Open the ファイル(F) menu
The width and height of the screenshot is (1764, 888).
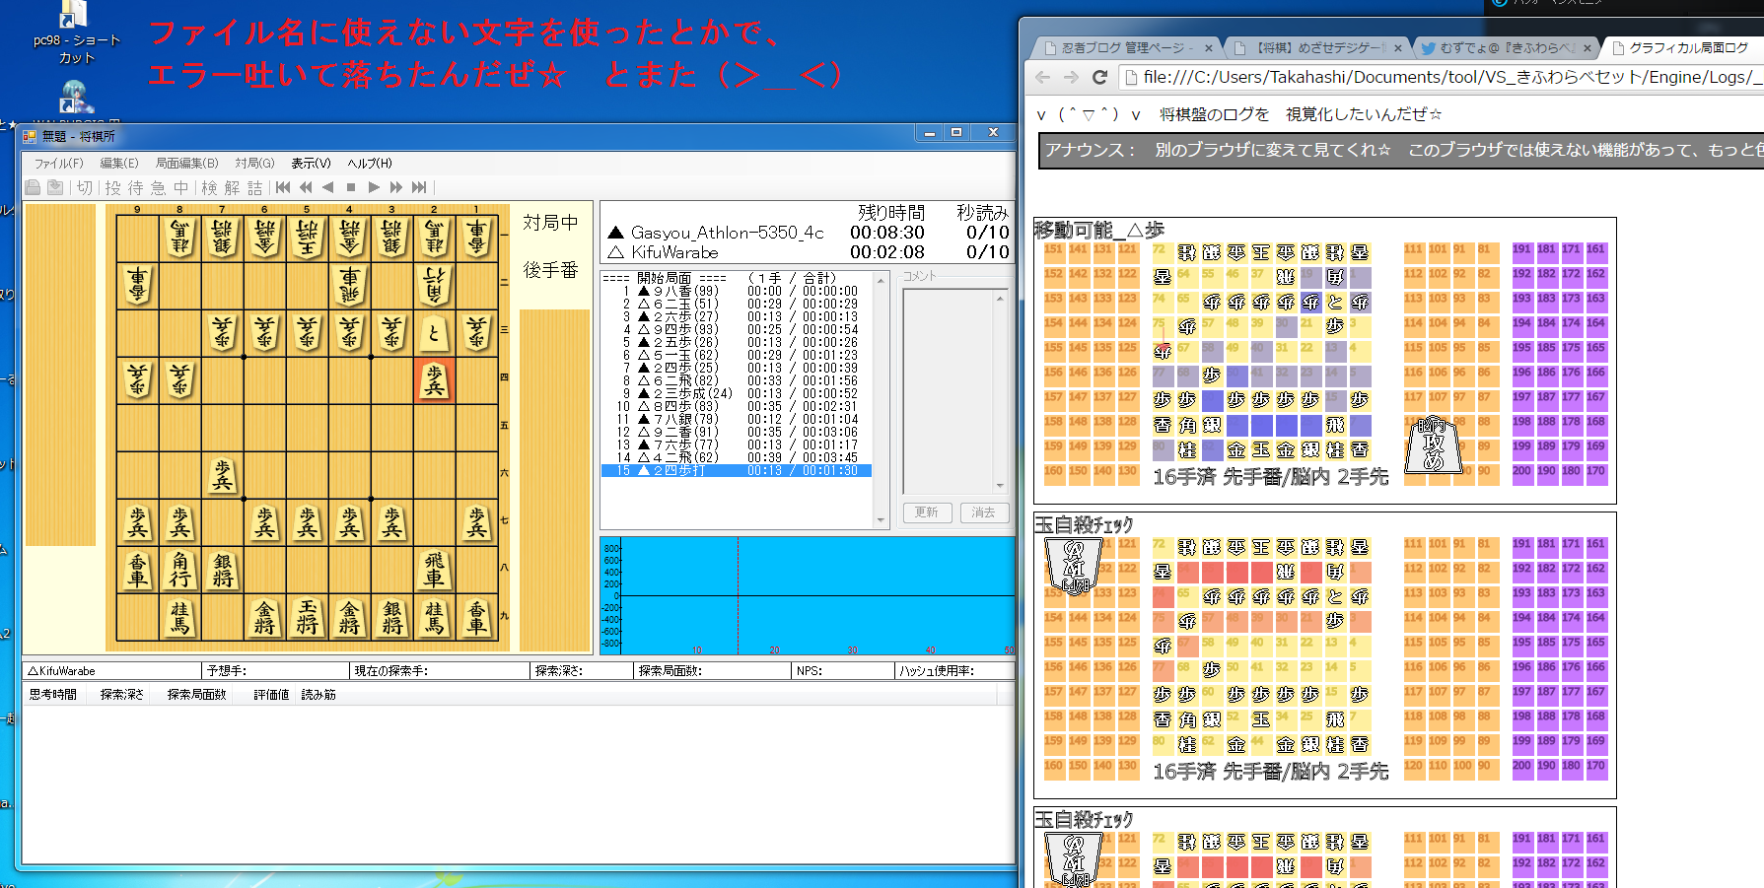tap(59, 164)
